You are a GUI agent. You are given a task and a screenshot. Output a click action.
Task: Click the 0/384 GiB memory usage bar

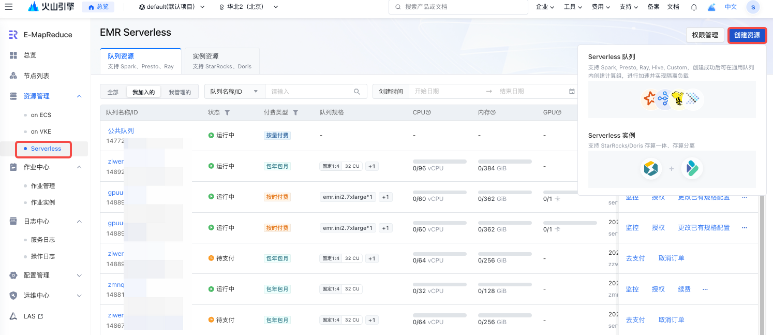pos(505,162)
